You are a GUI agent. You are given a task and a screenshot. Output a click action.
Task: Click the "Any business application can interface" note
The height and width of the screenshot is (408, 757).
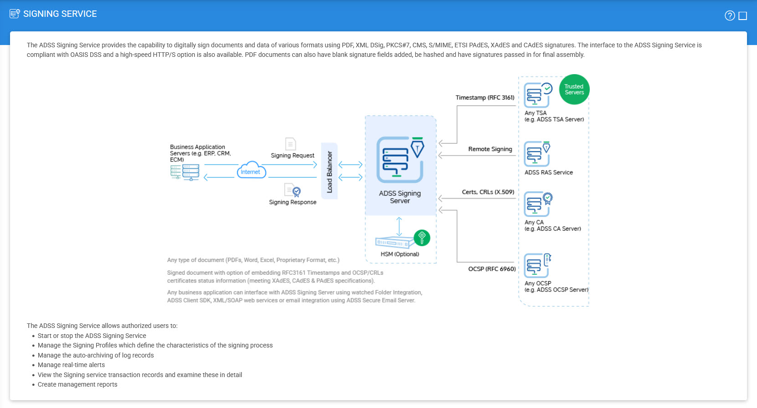coord(295,296)
